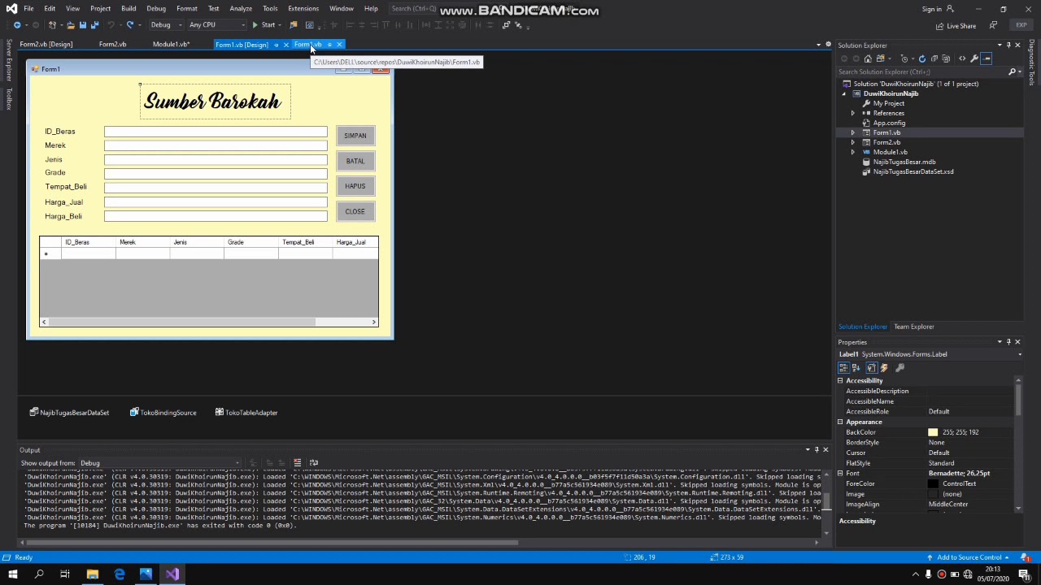Open Format menu

187,8
